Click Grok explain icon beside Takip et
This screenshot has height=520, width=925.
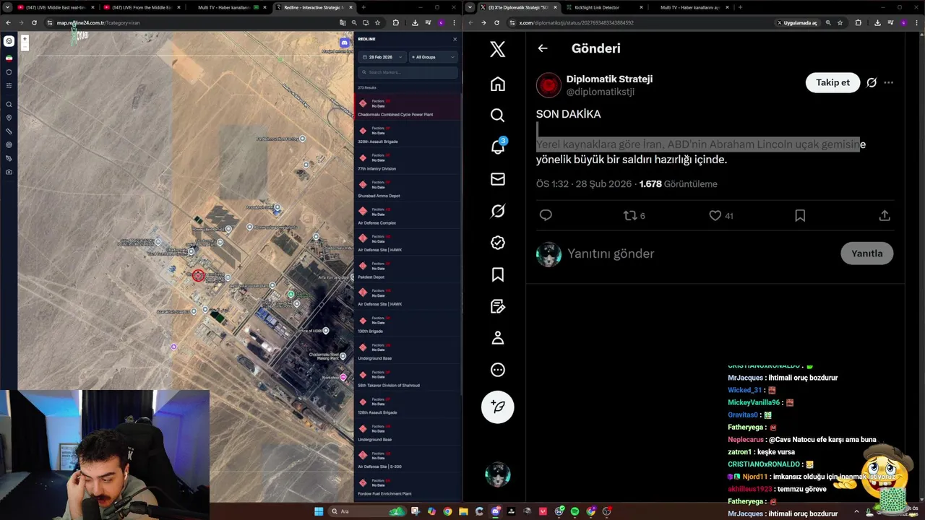point(872,82)
